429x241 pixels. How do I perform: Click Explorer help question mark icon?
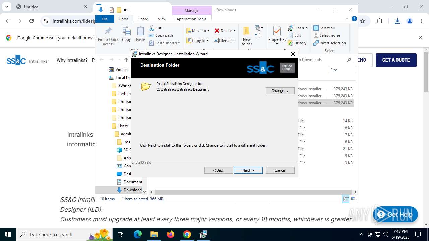click(x=354, y=19)
